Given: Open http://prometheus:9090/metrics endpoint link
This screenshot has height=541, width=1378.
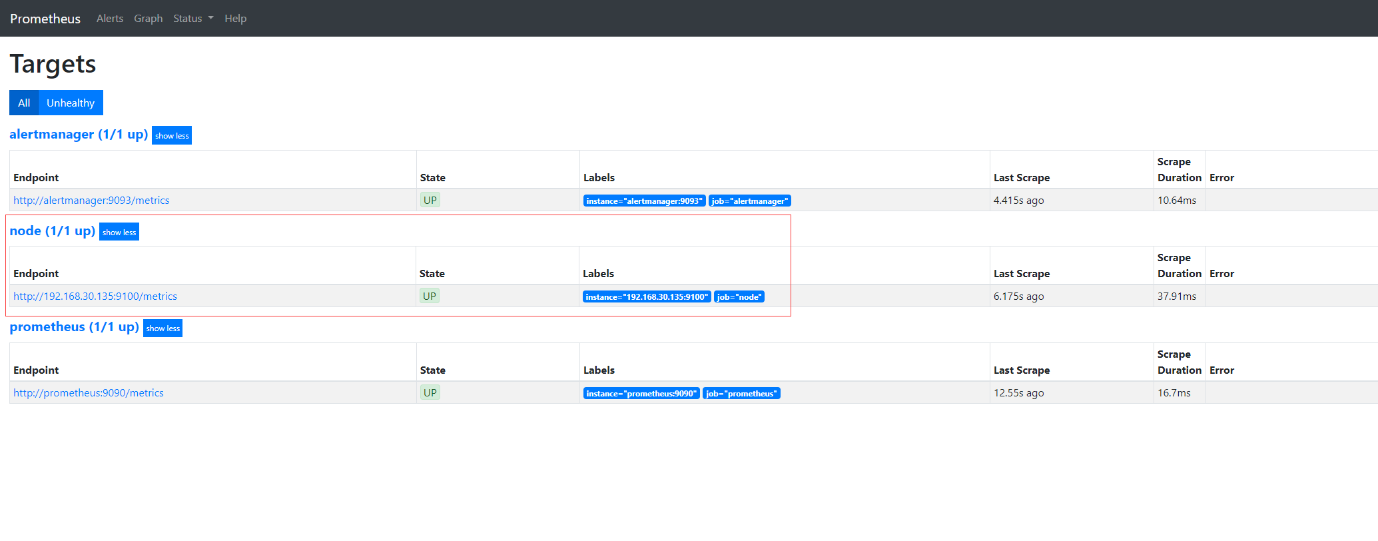Looking at the screenshot, I should [x=89, y=392].
